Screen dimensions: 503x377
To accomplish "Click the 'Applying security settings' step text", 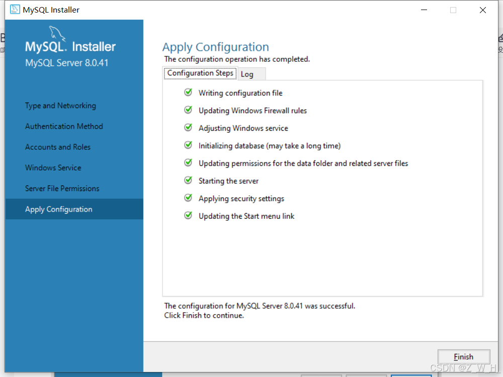I will [x=241, y=199].
